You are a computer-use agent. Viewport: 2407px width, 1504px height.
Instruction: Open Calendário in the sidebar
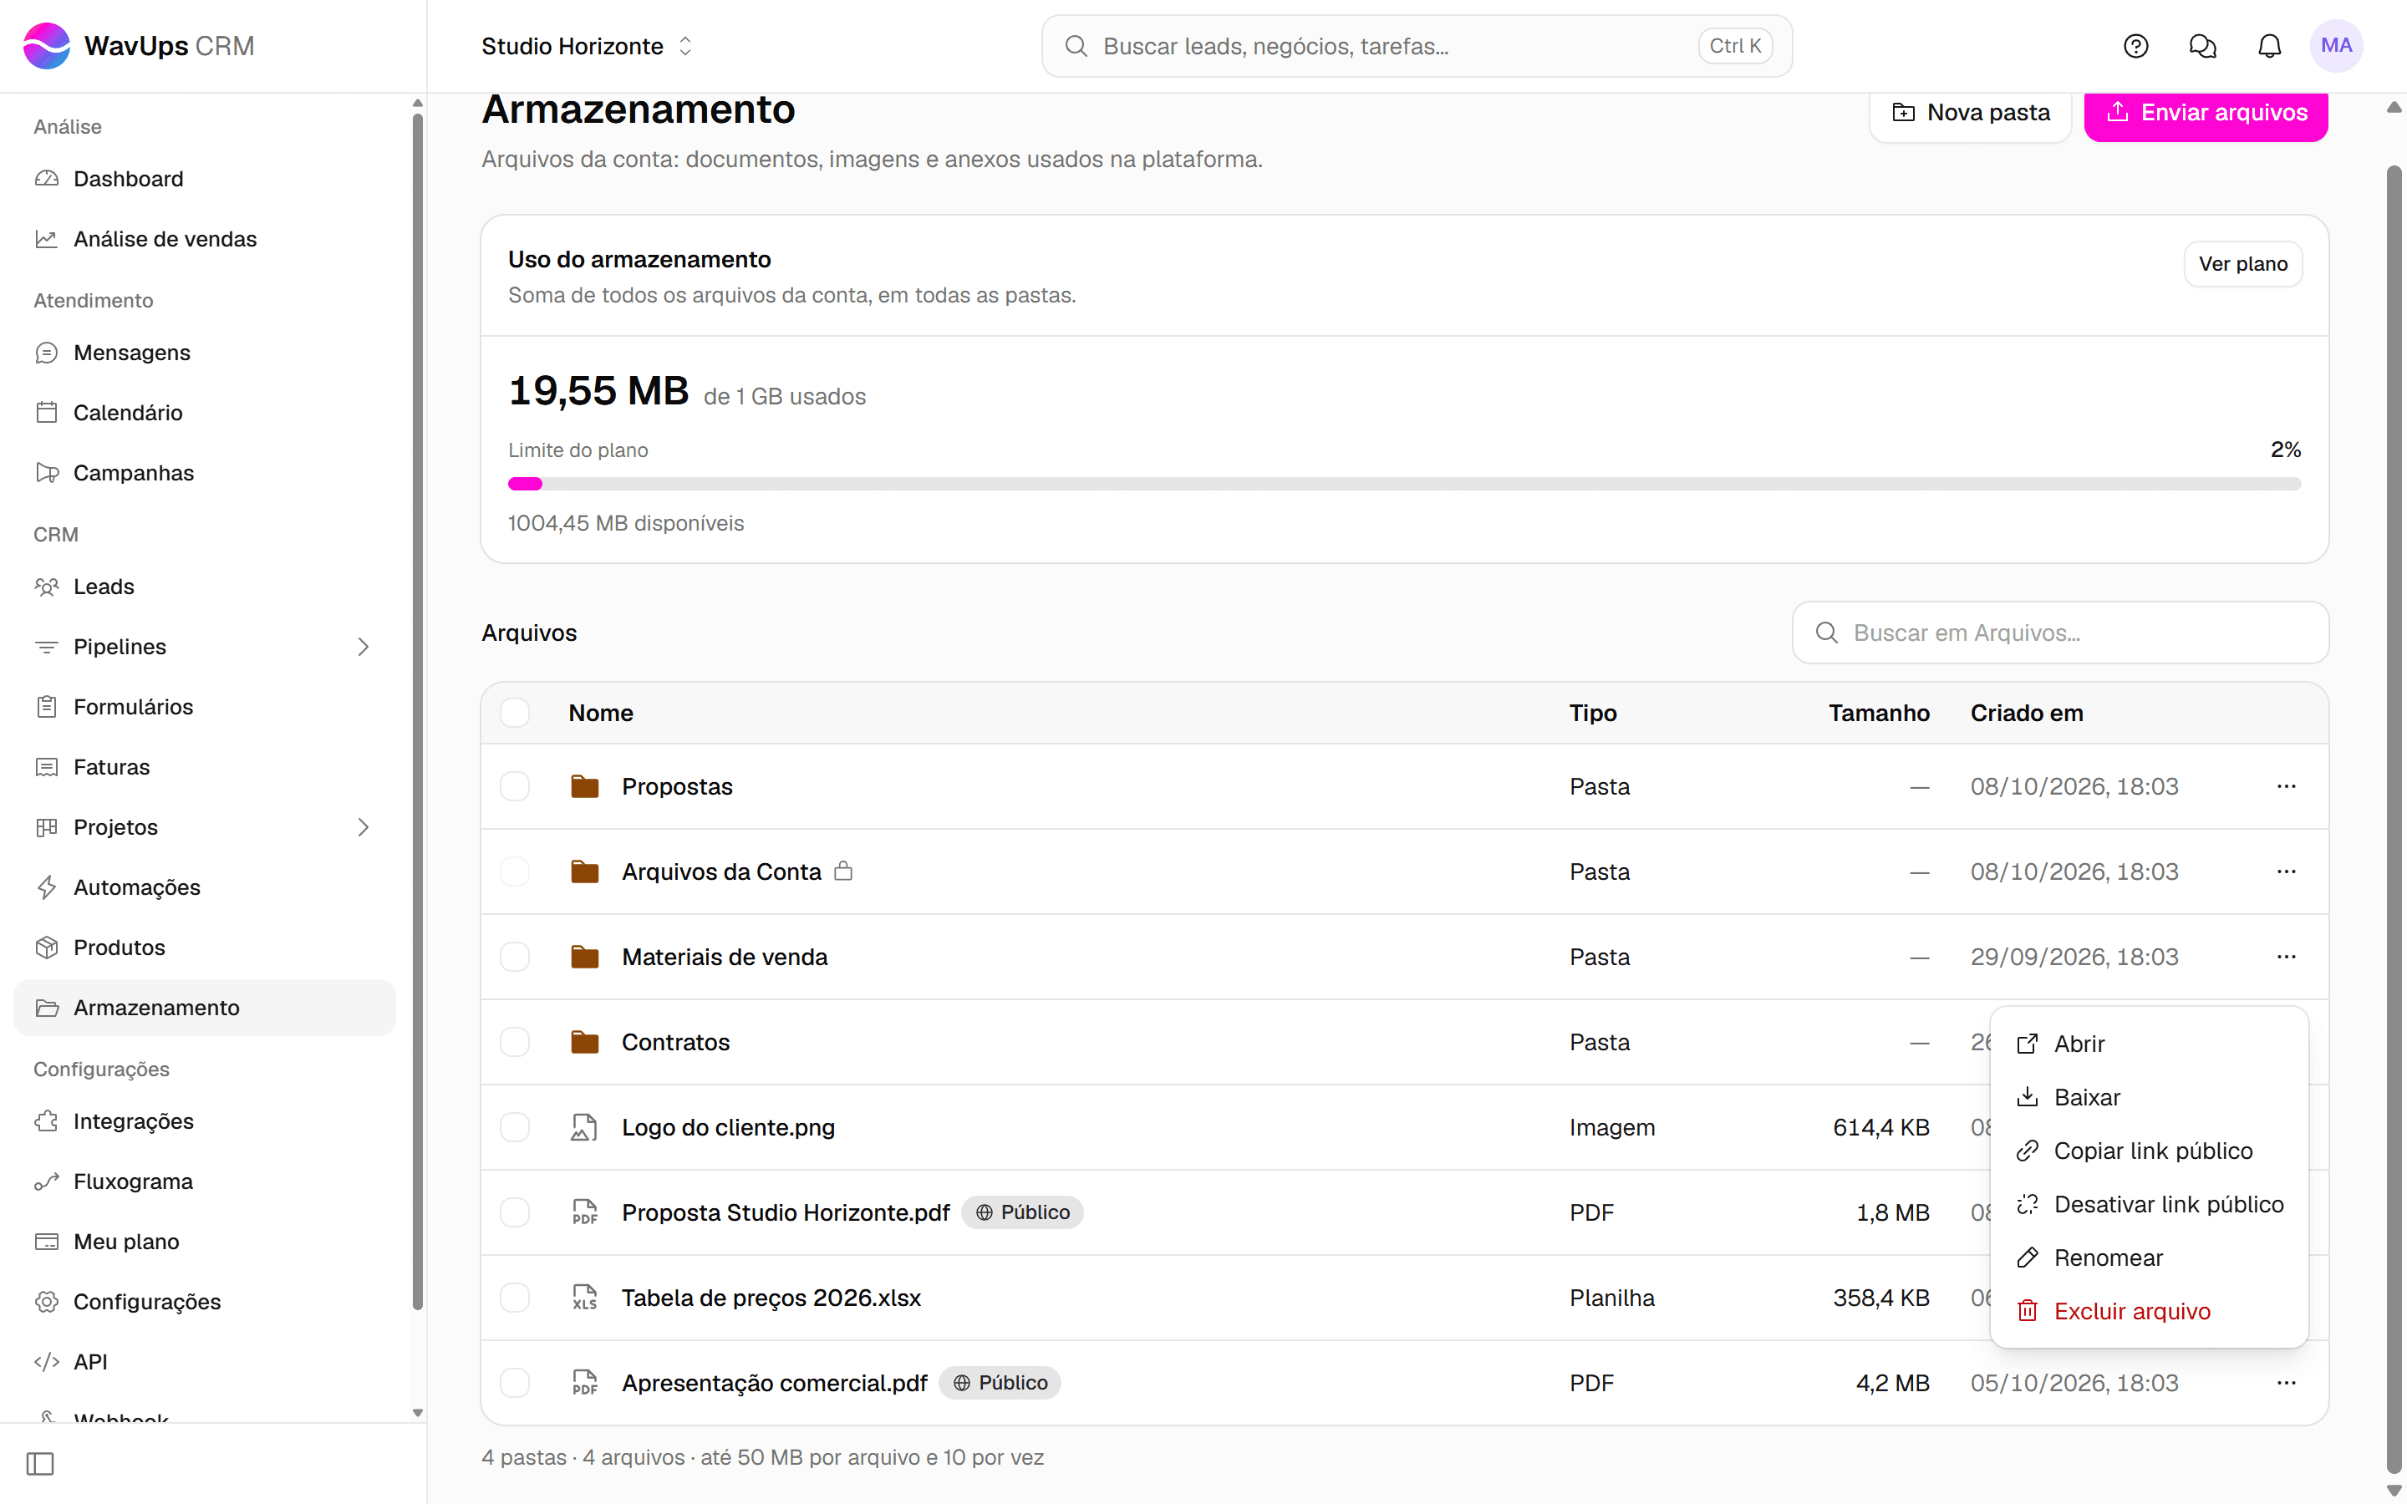205,413
